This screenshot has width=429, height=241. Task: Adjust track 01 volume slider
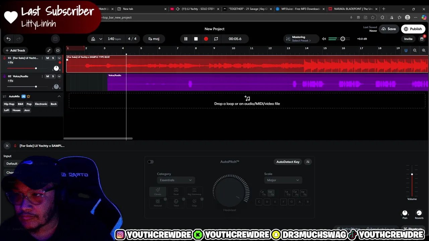click(36, 68)
